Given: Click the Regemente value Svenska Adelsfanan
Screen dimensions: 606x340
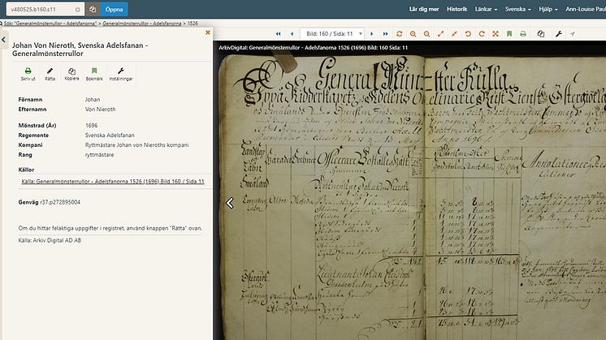Looking at the screenshot, I should (110, 136).
